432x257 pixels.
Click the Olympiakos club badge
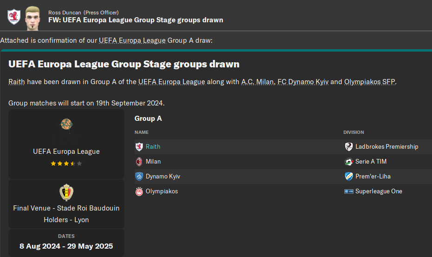click(x=139, y=191)
